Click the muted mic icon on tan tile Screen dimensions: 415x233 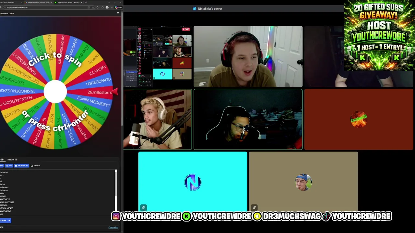point(254,207)
